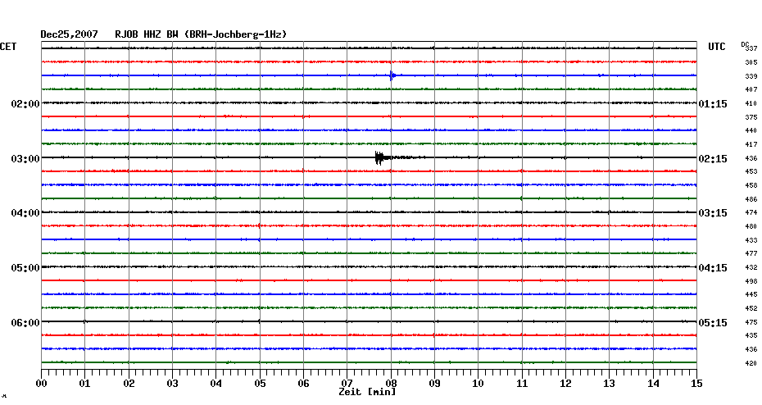
Task: Select DC offset value 453
Action: [x=751, y=171]
